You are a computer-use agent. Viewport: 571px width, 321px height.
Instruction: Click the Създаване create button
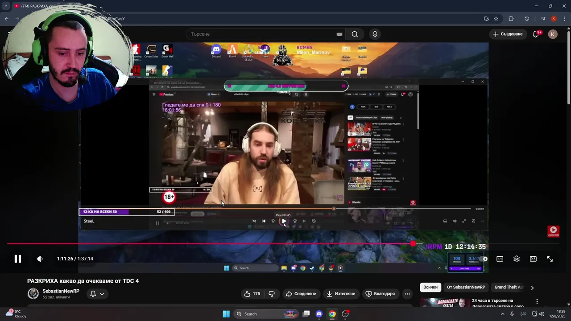tap(508, 34)
